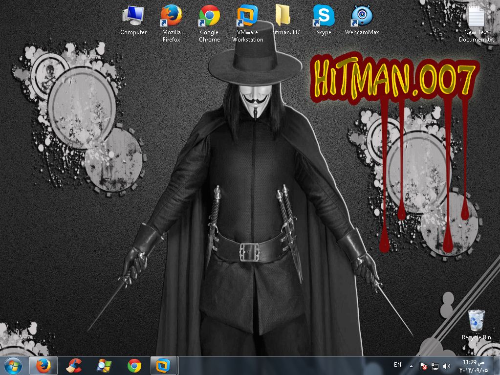This screenshot has height=375, width=500.
Task: Open the volume speaker control
Action: (446, 366)
